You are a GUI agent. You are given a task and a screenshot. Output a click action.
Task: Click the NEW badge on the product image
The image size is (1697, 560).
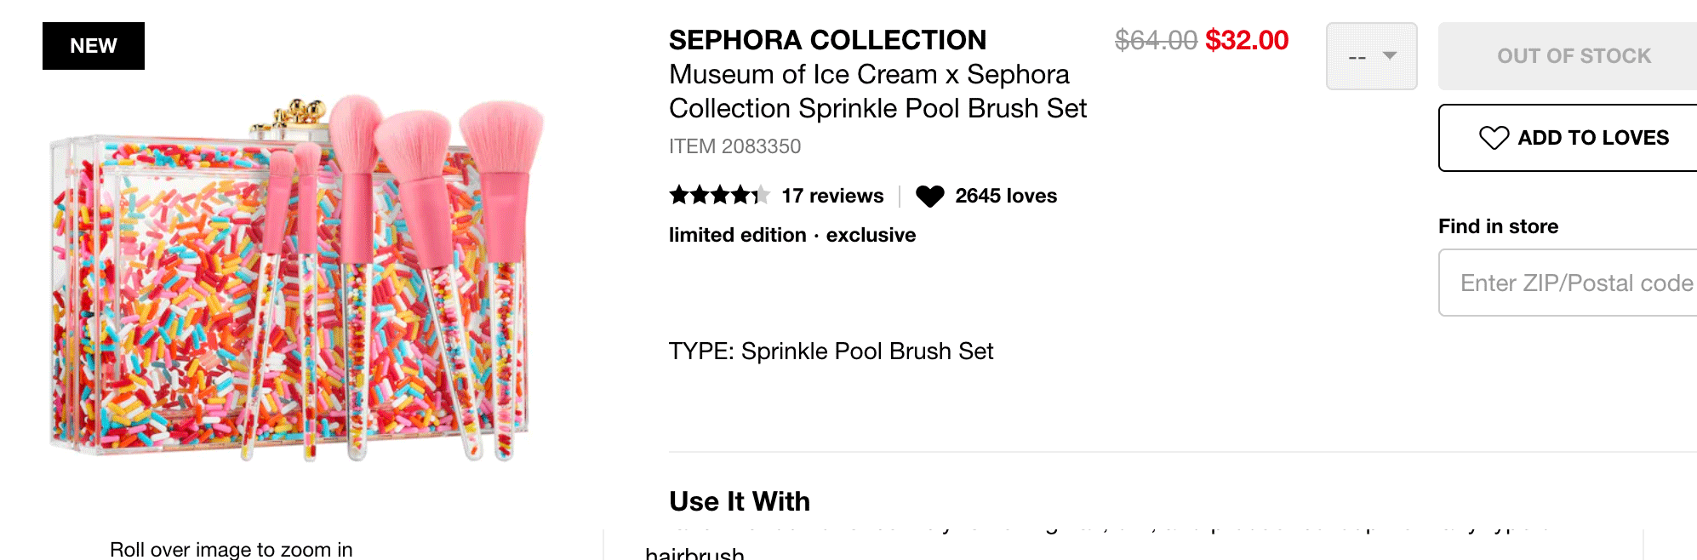tap(94, 46)
